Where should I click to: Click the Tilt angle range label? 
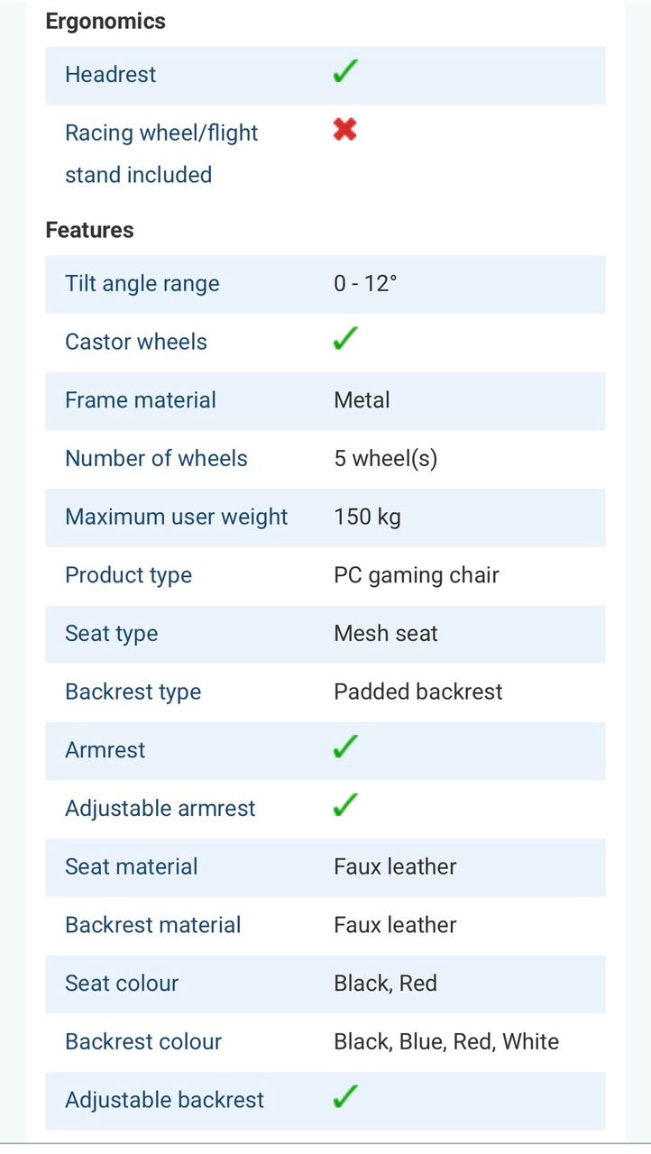(142, 284)
